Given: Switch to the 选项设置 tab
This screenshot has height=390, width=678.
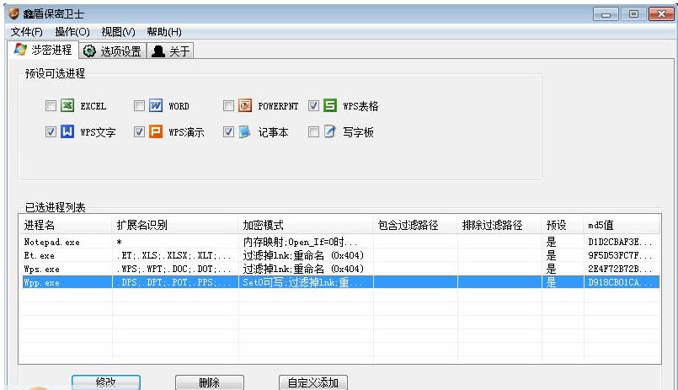Looking at the screenshot, I should tap(113, 51).
